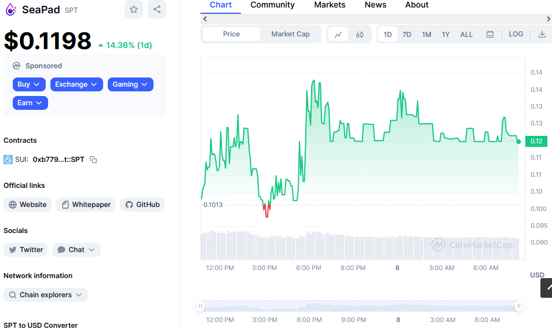Screen dimensions: 552x329
Task: Copy the SUI contract address
Action: coord(93,160)
